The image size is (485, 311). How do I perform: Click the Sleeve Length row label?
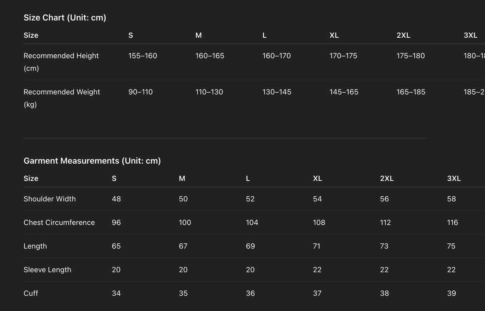47,270
